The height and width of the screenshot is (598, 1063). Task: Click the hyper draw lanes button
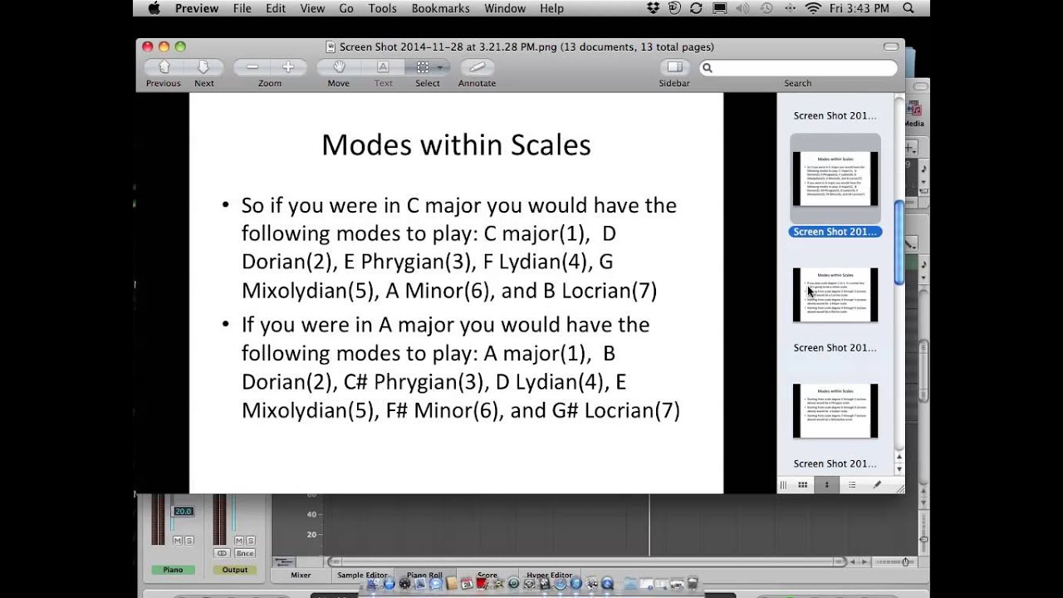point(284,562)
